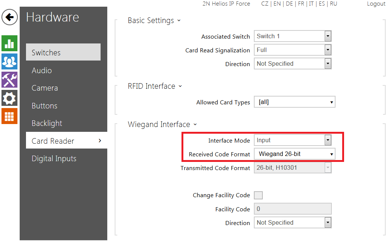Click the Facility Code input field

292,209
